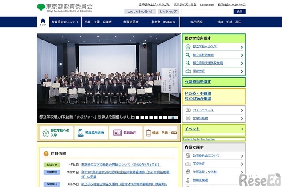282x187 pixels.
Task: Open the 文字サイズ・配色 link
Action: (185, 4)
